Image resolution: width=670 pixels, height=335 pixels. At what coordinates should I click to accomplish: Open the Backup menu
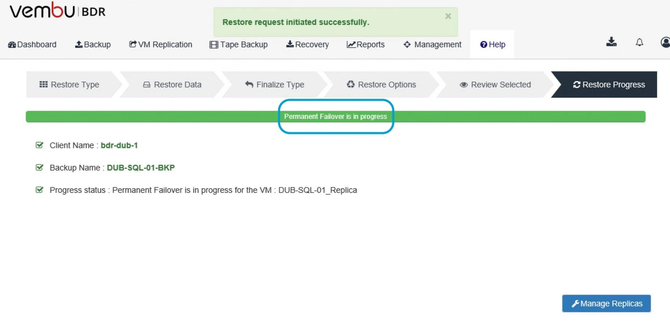tap(93, 44)
